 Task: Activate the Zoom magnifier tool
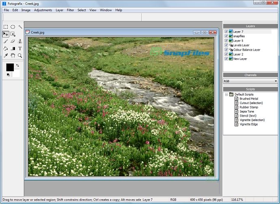coord(20,55)
